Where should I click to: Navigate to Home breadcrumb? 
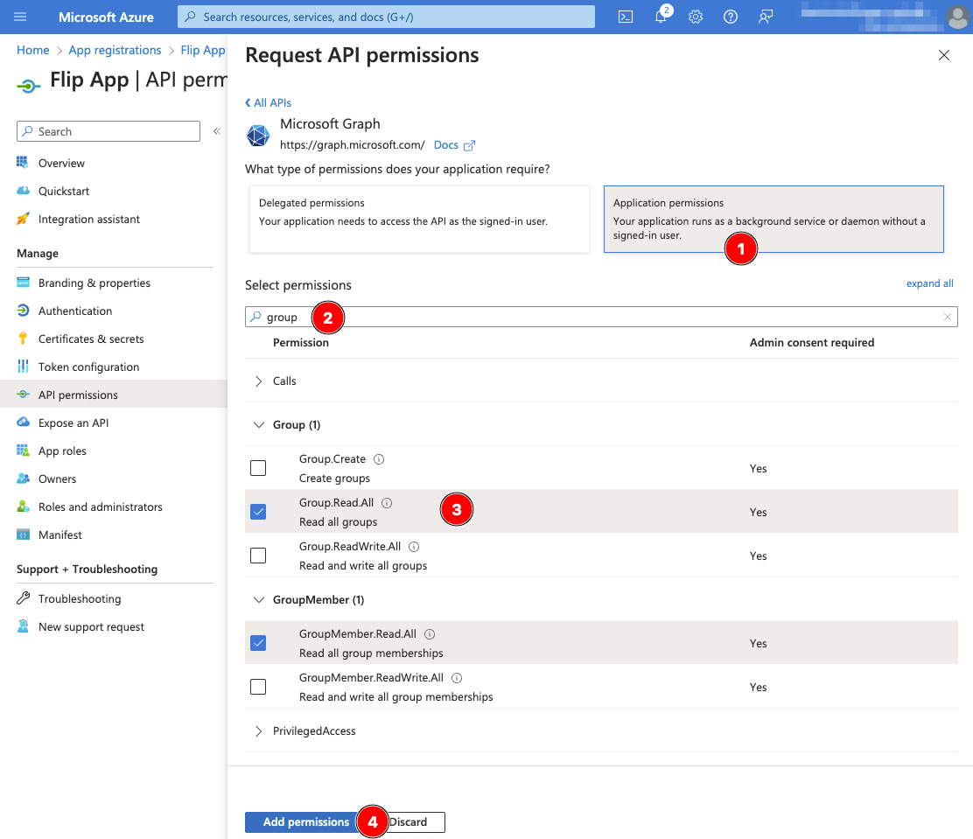33,50
